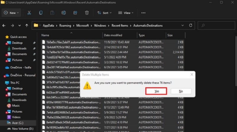This screenshot has width=237, height=132.
Task: Click the yellow warning icon in dialog
Action: [x=87, y=86]
